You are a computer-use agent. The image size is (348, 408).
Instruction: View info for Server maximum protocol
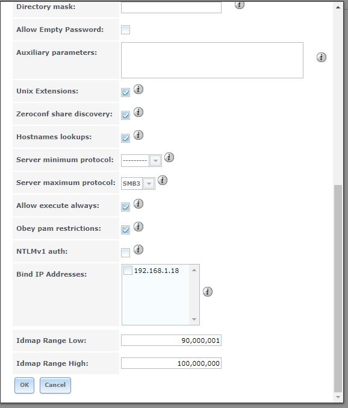click(163, 180)
